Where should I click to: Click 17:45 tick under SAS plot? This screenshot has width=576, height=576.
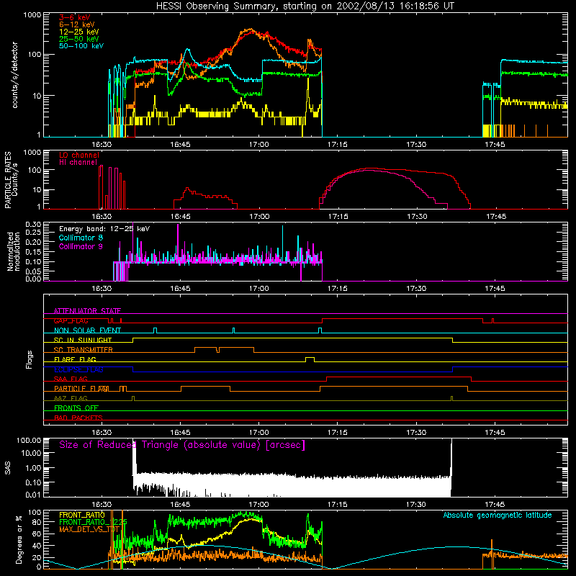coord(495,505)
